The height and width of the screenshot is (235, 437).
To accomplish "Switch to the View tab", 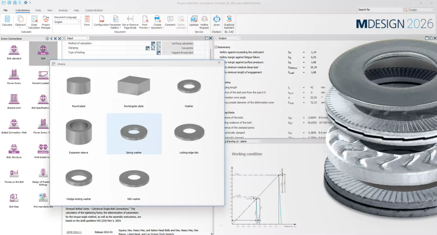I will point(50,10).
